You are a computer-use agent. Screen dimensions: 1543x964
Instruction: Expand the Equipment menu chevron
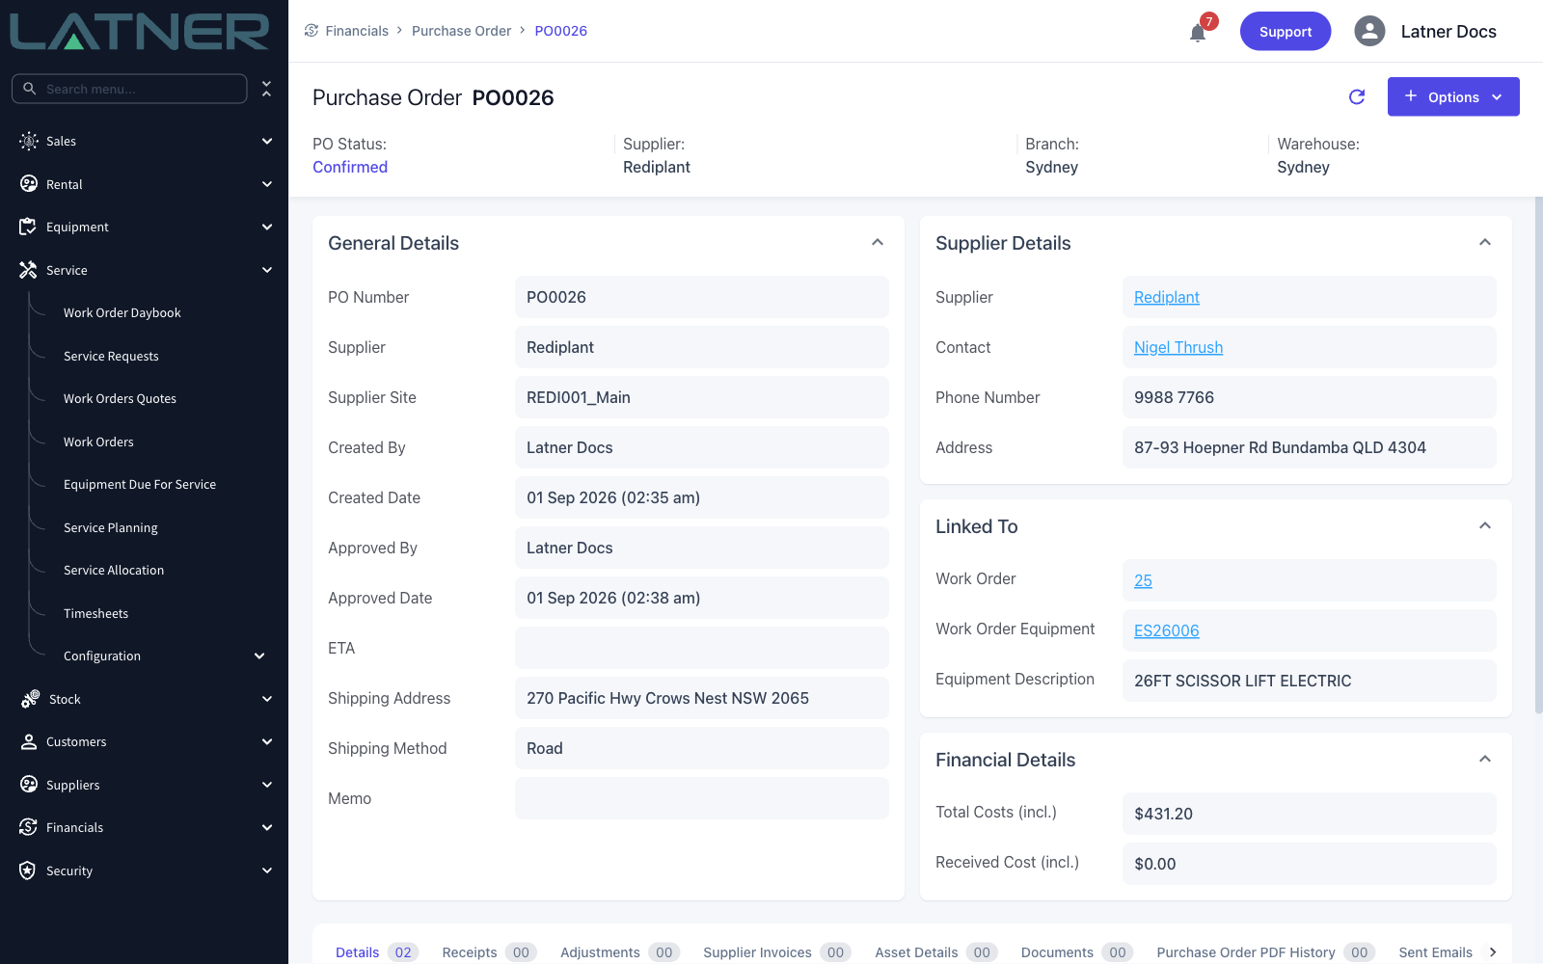tap(267, 227)
